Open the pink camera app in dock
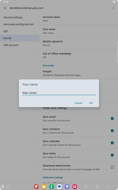 click(x=75, y=186)
